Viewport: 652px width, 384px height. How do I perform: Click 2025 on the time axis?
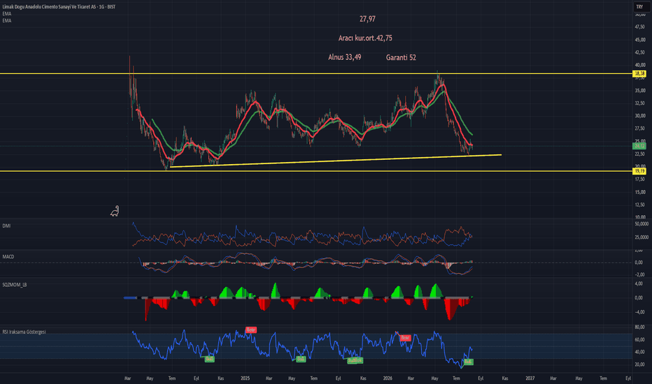click(246, 378)
